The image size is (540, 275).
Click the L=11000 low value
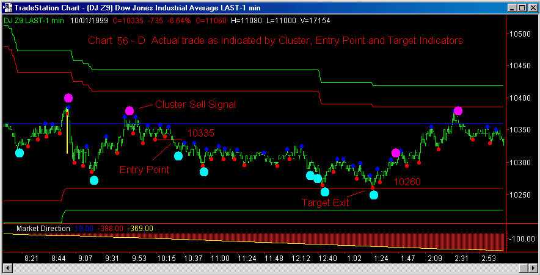point(282,21)
